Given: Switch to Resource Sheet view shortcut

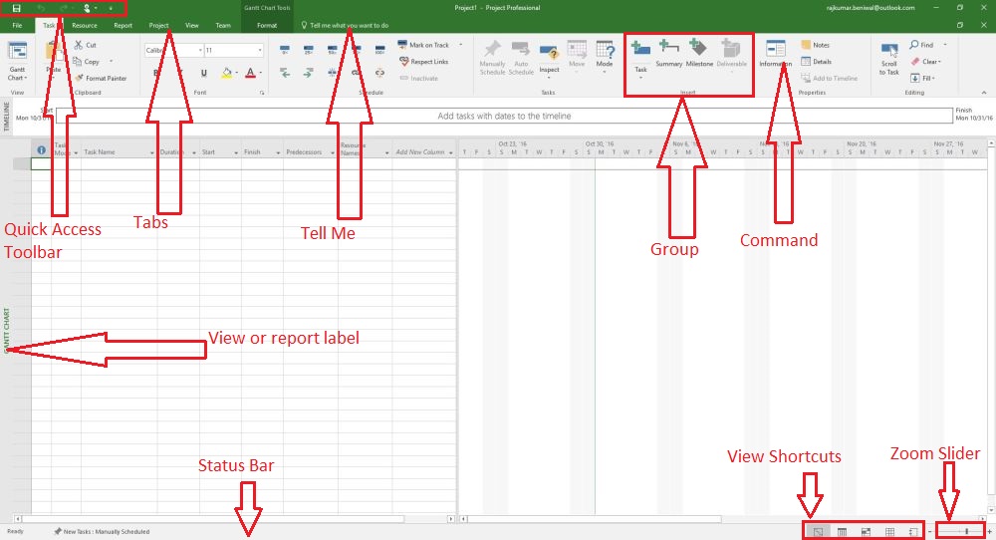Looking at the screenshot, I should pos(889,532).
